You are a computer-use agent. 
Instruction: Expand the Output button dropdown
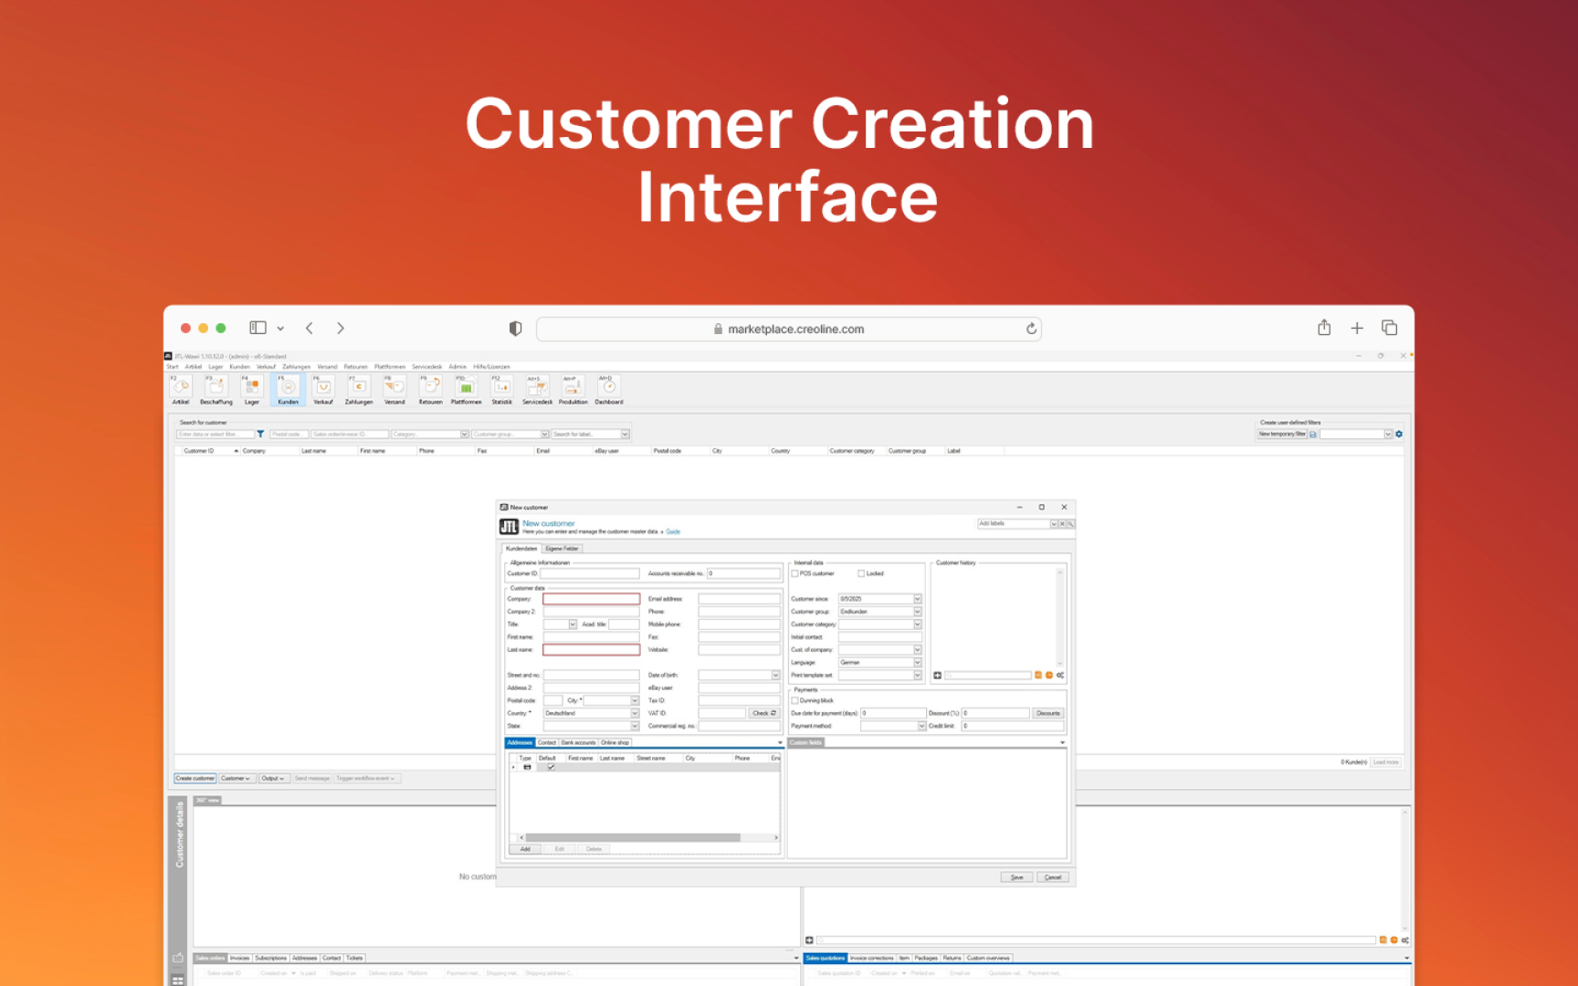(274, 779)
